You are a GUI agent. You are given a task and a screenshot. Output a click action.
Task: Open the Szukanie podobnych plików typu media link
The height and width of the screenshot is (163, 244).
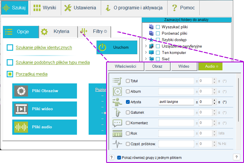tap(53, 62)
